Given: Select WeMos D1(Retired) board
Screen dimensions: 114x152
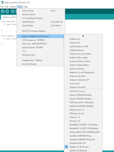Looking at the screenshot, I should (x=83, y=151).
